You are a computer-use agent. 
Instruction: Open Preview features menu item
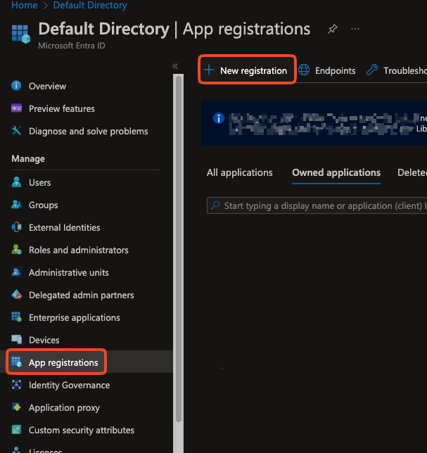pyautogui.click(x=62, y=108)
